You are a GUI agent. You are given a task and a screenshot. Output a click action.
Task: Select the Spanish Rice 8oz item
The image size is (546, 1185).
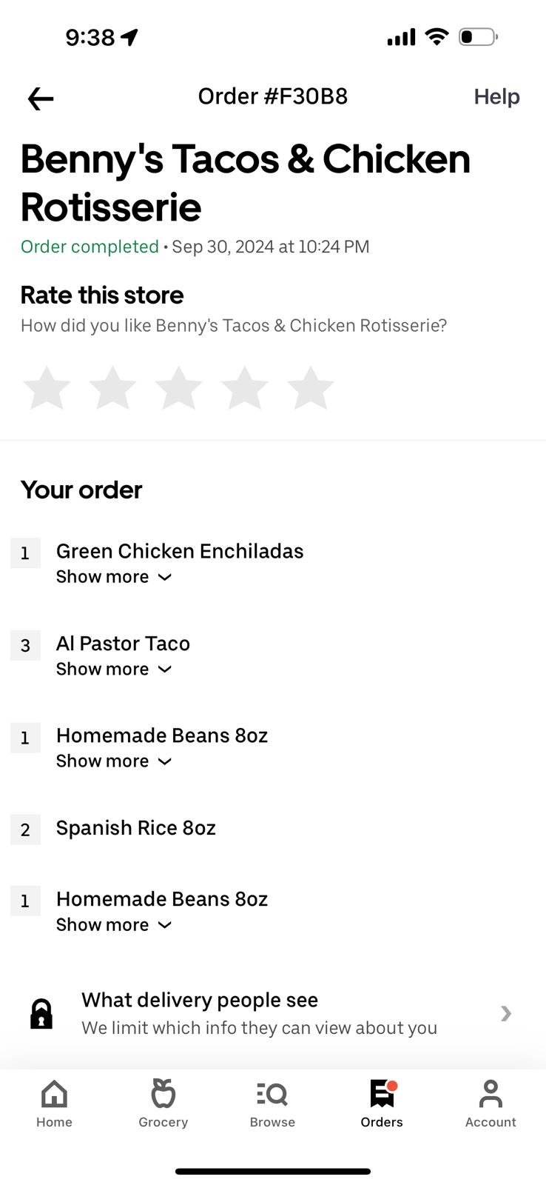click(136, 828)
